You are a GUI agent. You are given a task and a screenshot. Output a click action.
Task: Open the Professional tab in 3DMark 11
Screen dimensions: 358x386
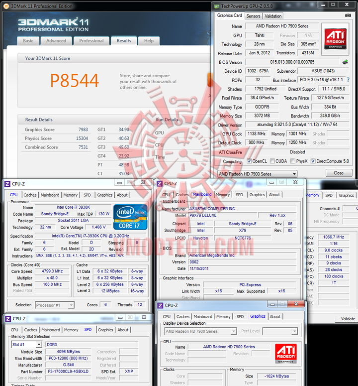91,41
